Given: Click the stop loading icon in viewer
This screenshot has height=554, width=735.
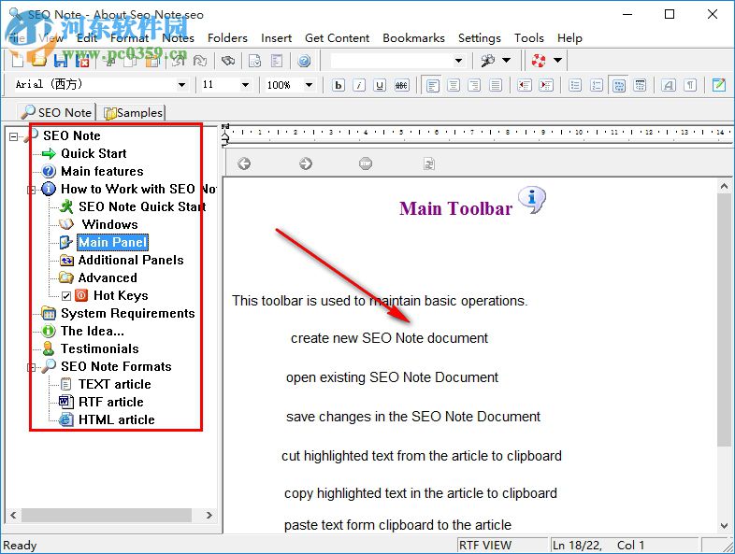Looking at the screenshot, I should click(x=366, y=163).
